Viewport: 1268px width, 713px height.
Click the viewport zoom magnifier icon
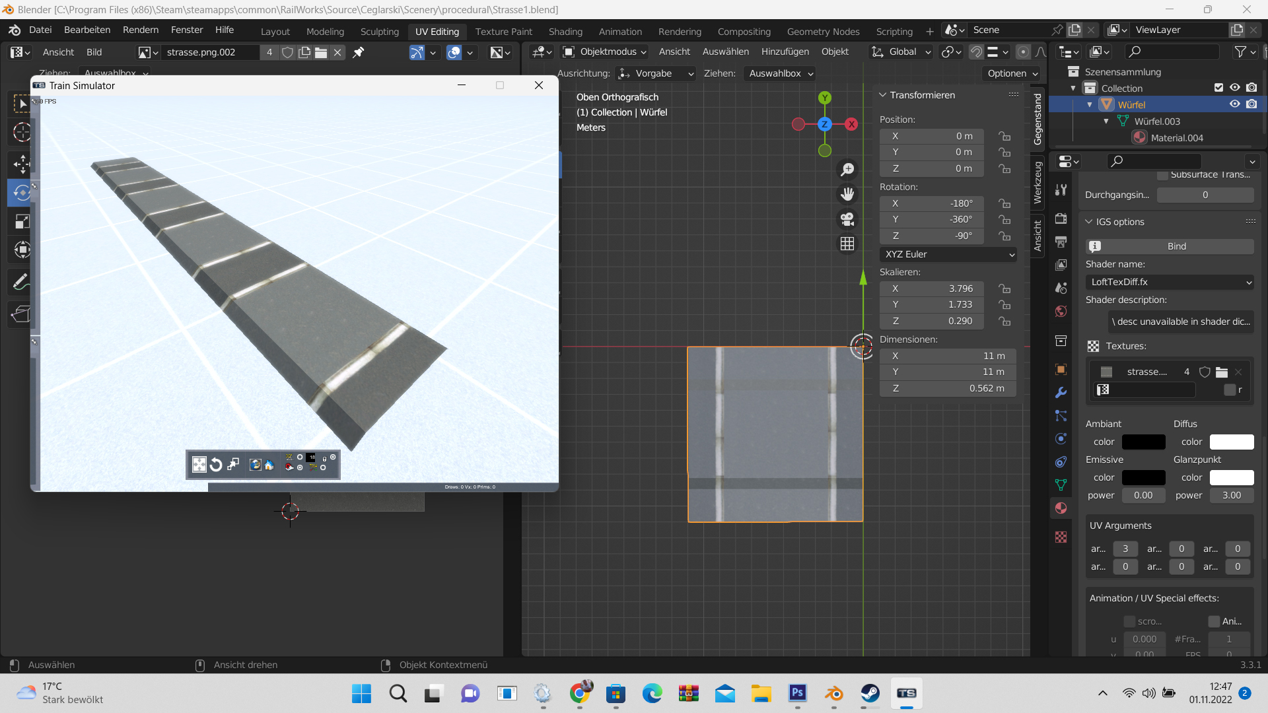coord(847,170)
